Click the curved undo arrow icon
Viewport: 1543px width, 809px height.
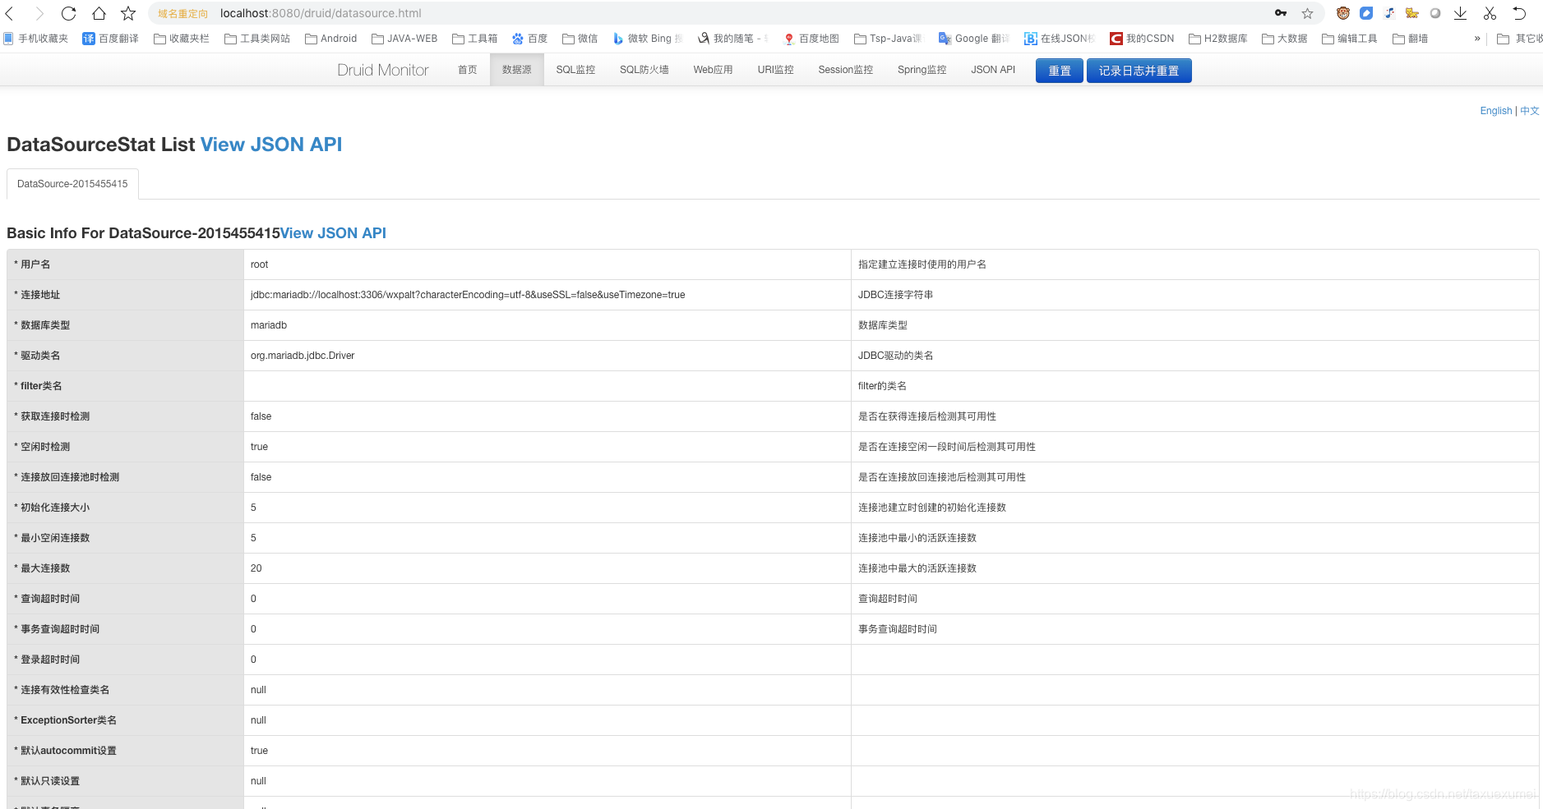pyautogui.click(x=1520, y=13)
